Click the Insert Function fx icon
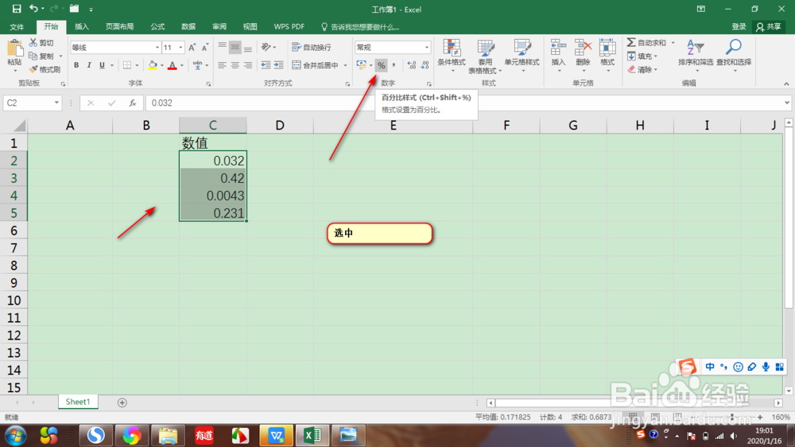 click(x=132, y=103)
